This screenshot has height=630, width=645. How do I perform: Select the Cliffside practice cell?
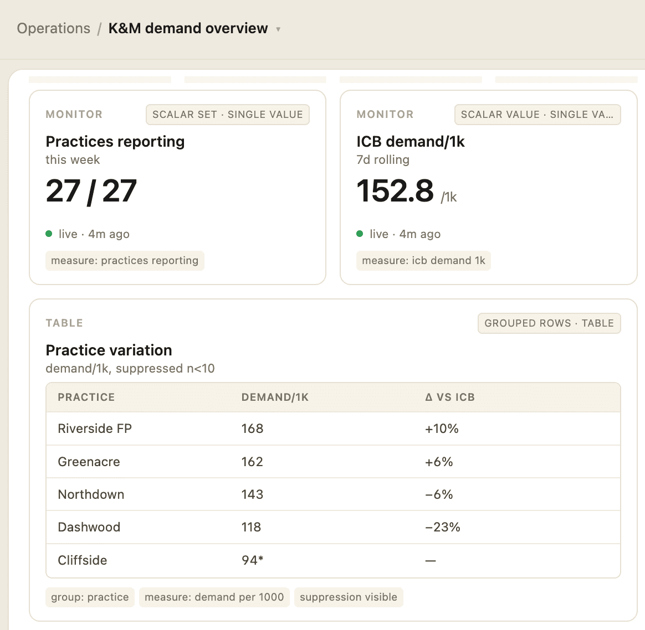point(82,561)
